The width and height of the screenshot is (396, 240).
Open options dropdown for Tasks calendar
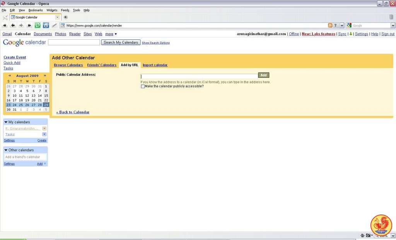[x=44, y=134]
